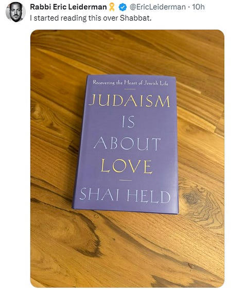
Task: Click the word JUDAISM on the book cover
Action: (129, 101)
